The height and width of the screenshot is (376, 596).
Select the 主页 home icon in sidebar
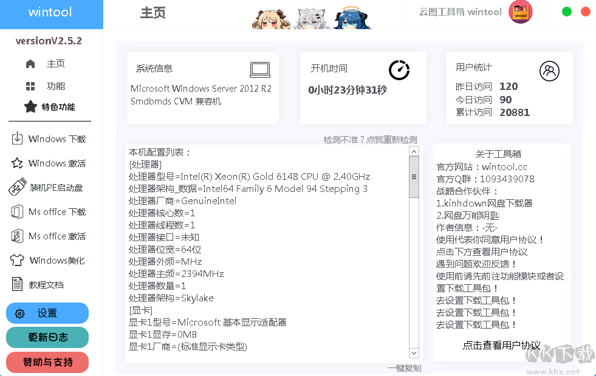coord(29,63)
